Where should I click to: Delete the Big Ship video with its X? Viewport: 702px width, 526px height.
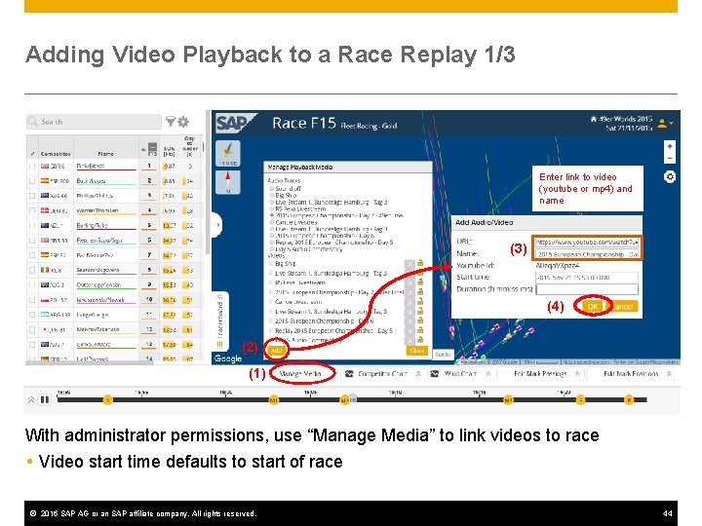[x=409, y=264]
